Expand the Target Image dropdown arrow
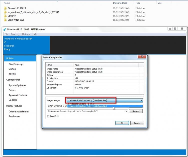 tap(141, 100)
